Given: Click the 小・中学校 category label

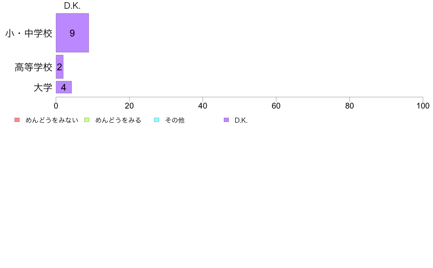Looking at the screenshot, I should click(x=29, y=33).
